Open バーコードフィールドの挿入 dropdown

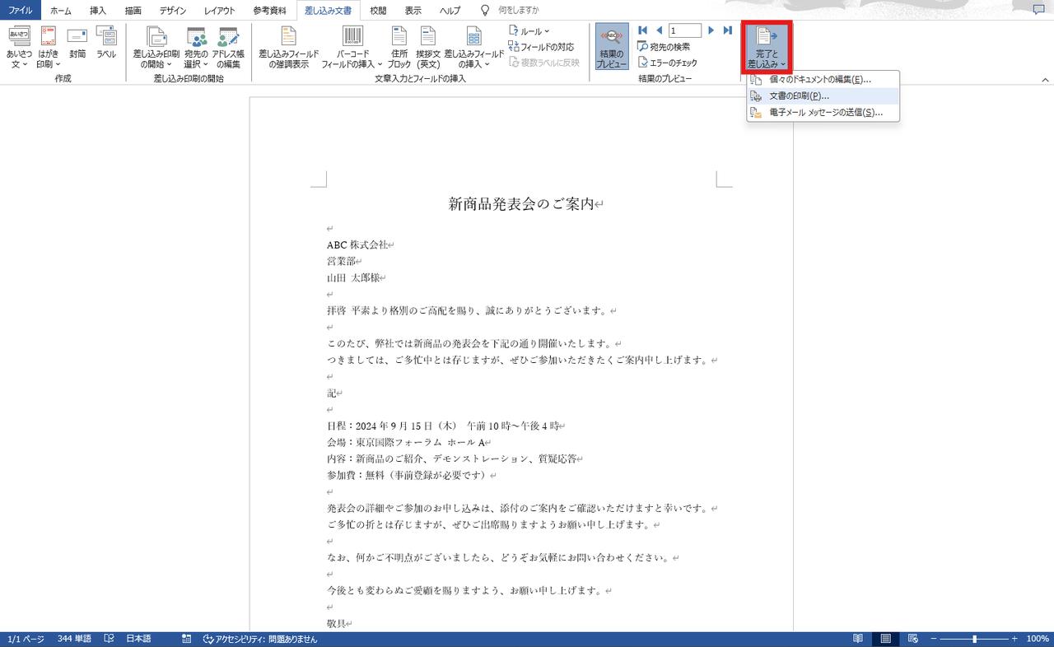coord(352,46)
